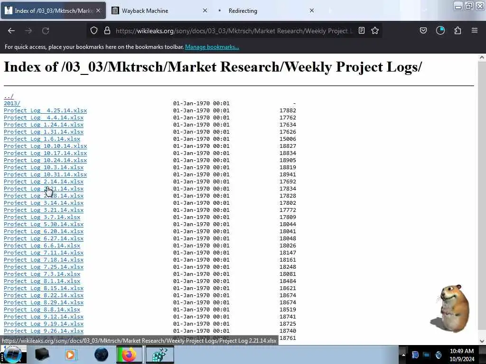This screenshot has height=364, width=486.
Task: Toggle reader view icon in address bar
Action: click(361, 31)
